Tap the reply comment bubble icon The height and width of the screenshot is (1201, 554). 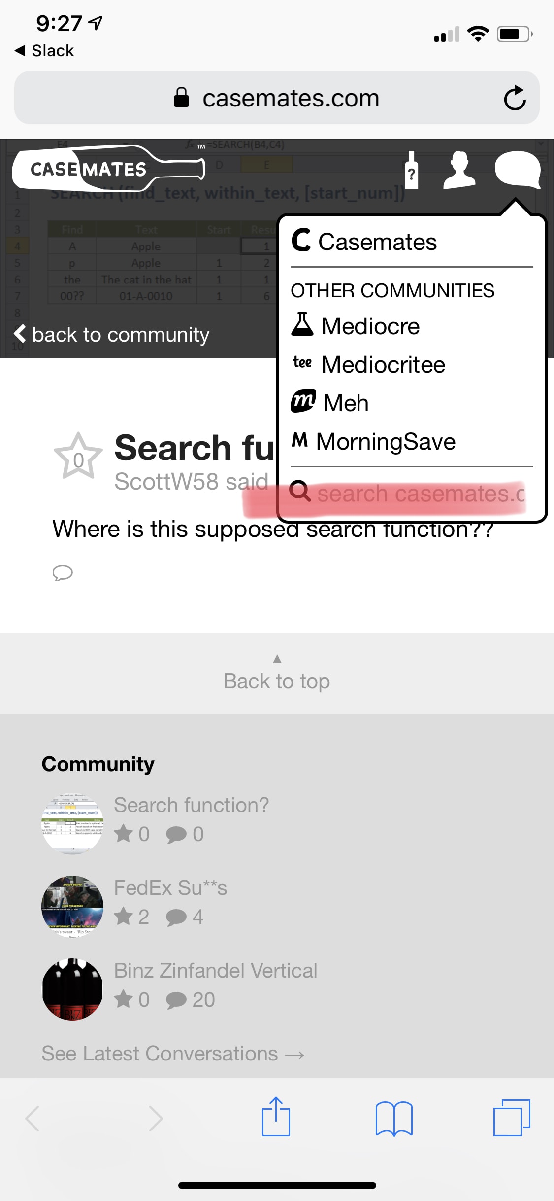click(63, 573)
